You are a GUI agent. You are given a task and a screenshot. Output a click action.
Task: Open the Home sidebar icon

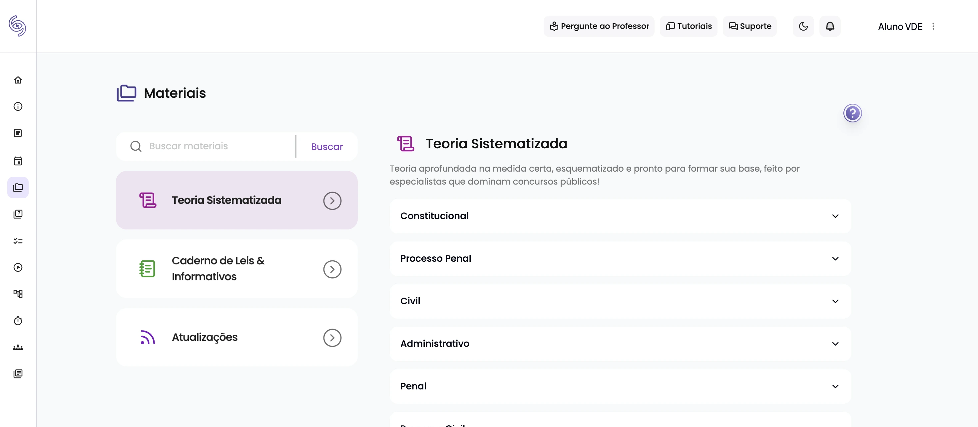click(x=18, y=80)
